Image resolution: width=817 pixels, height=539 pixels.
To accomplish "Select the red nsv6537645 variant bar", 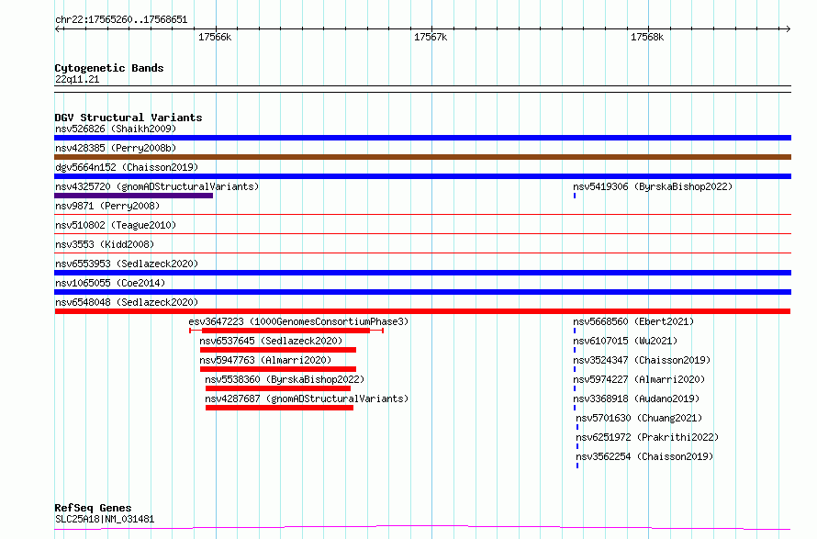I will [x=278, y=350].
